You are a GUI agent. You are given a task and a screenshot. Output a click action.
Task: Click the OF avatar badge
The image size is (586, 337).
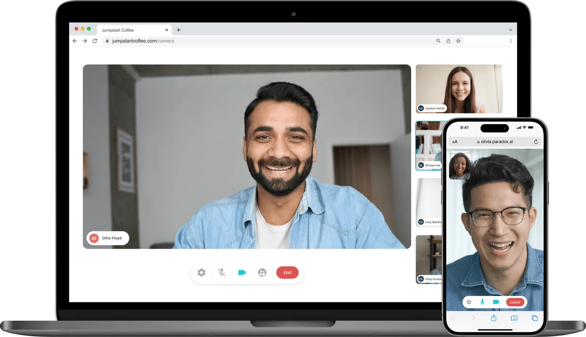[x=94, y=238]
